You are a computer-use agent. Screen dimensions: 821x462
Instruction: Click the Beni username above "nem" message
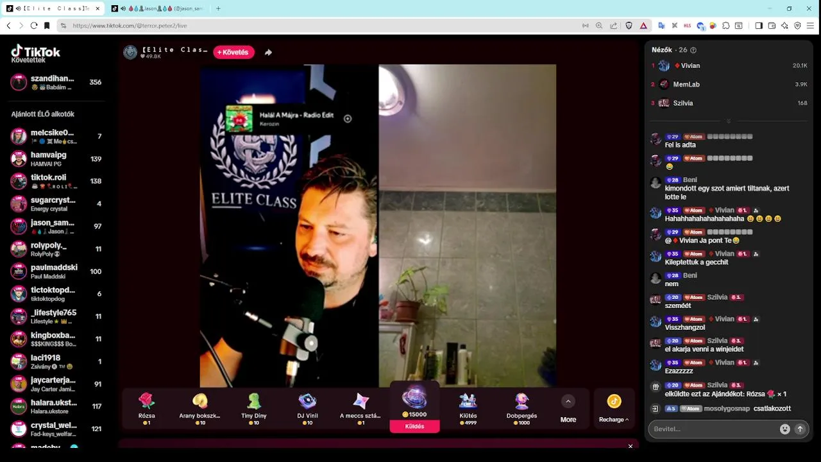690,275
